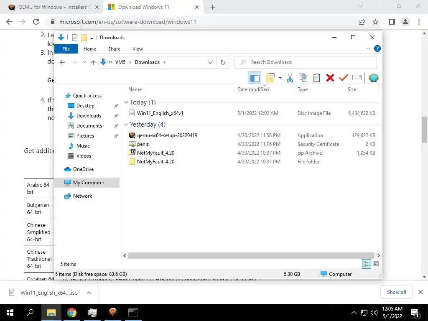Open Customize Quick Access Toolbar dropdown
Image resolution: width=428 pixels, height=321 pixels.
click(x=92, y=38)
